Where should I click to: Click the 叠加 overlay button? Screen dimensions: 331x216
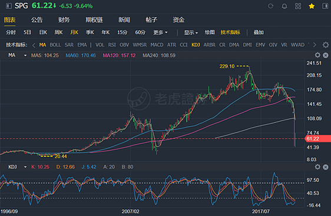coord(259,32)
